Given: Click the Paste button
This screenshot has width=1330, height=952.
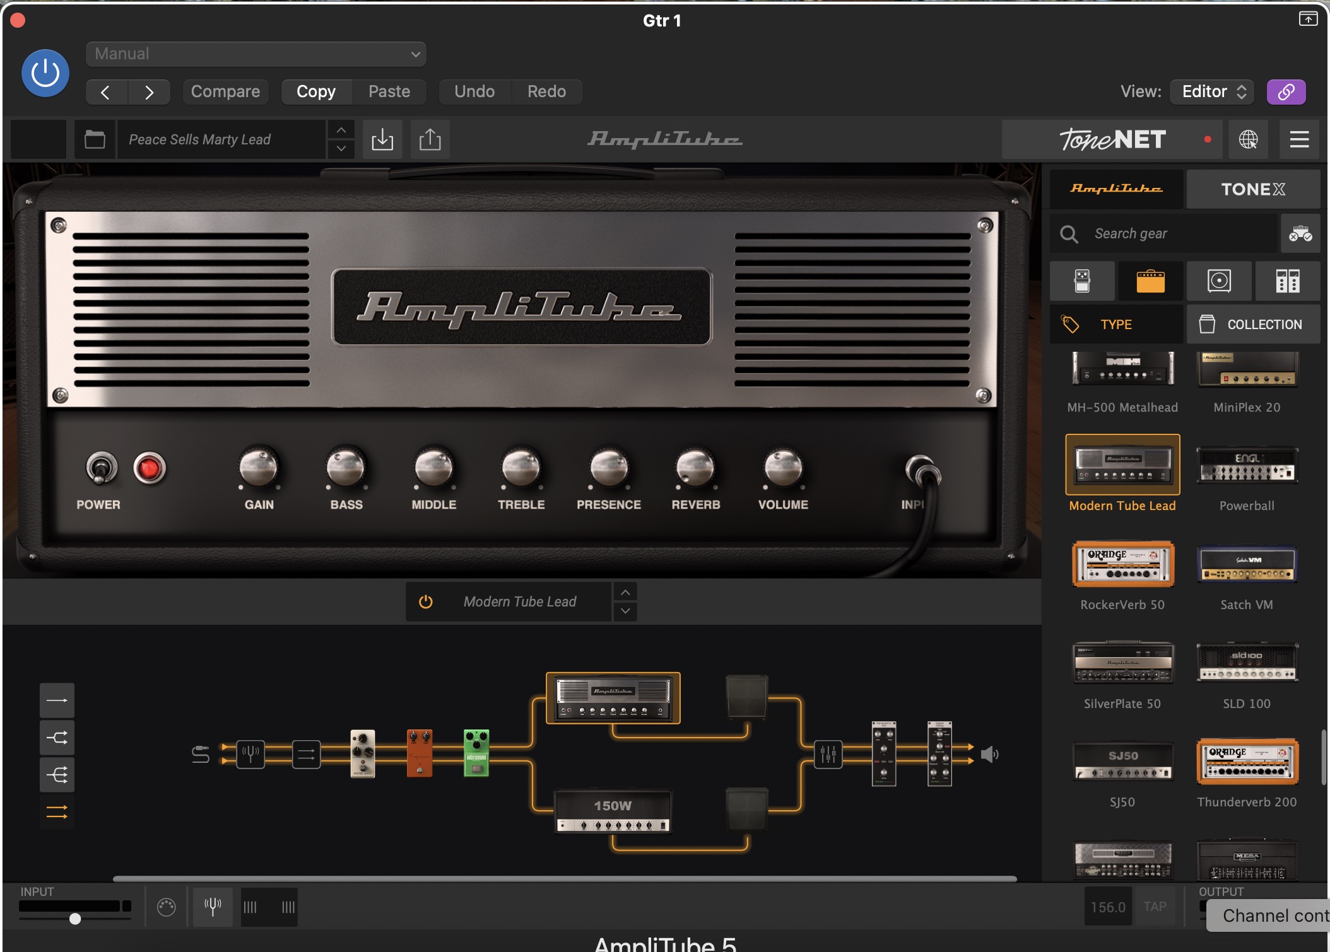Looking at the screenshot, I should 389,92.
